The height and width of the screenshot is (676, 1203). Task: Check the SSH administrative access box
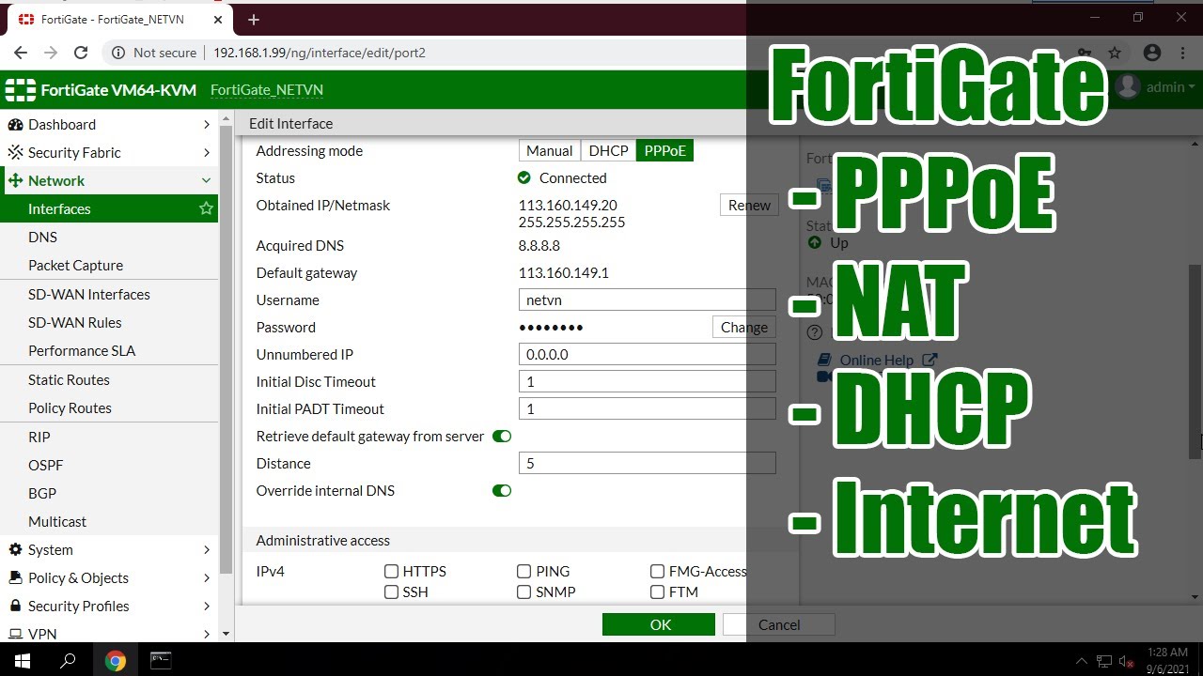391,592
